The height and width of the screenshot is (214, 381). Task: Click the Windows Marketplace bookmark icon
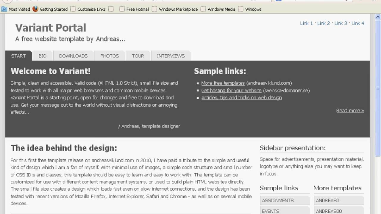pyautogui.click(x=154, y=9)
